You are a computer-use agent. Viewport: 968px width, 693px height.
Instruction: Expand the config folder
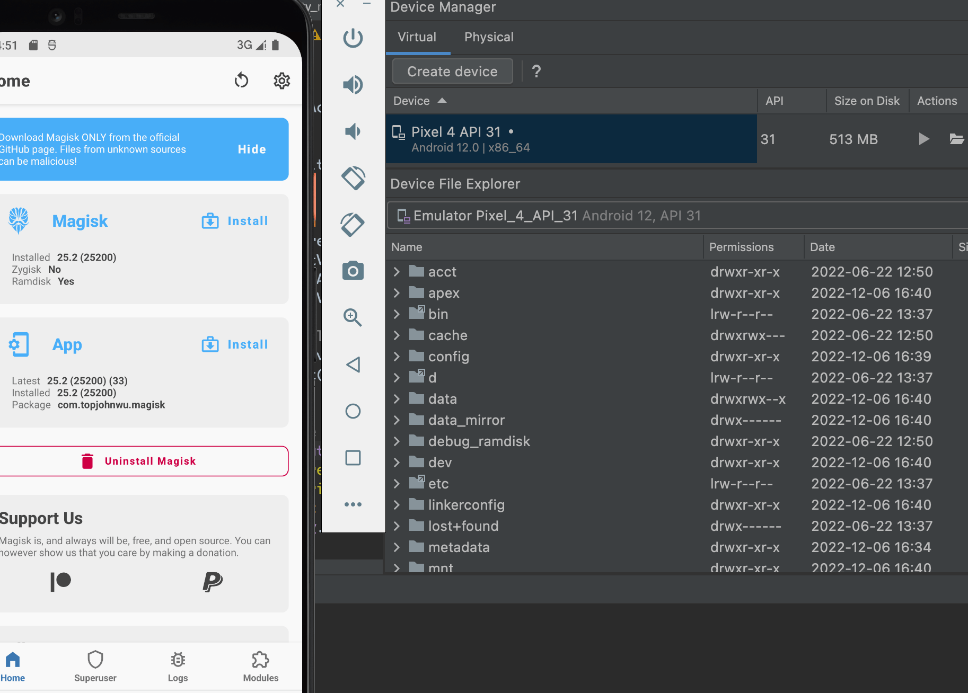(397, 357)
